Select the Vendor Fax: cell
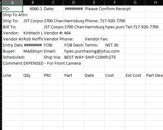The height and width of the screenshot is (130, 163). [97, 39]
